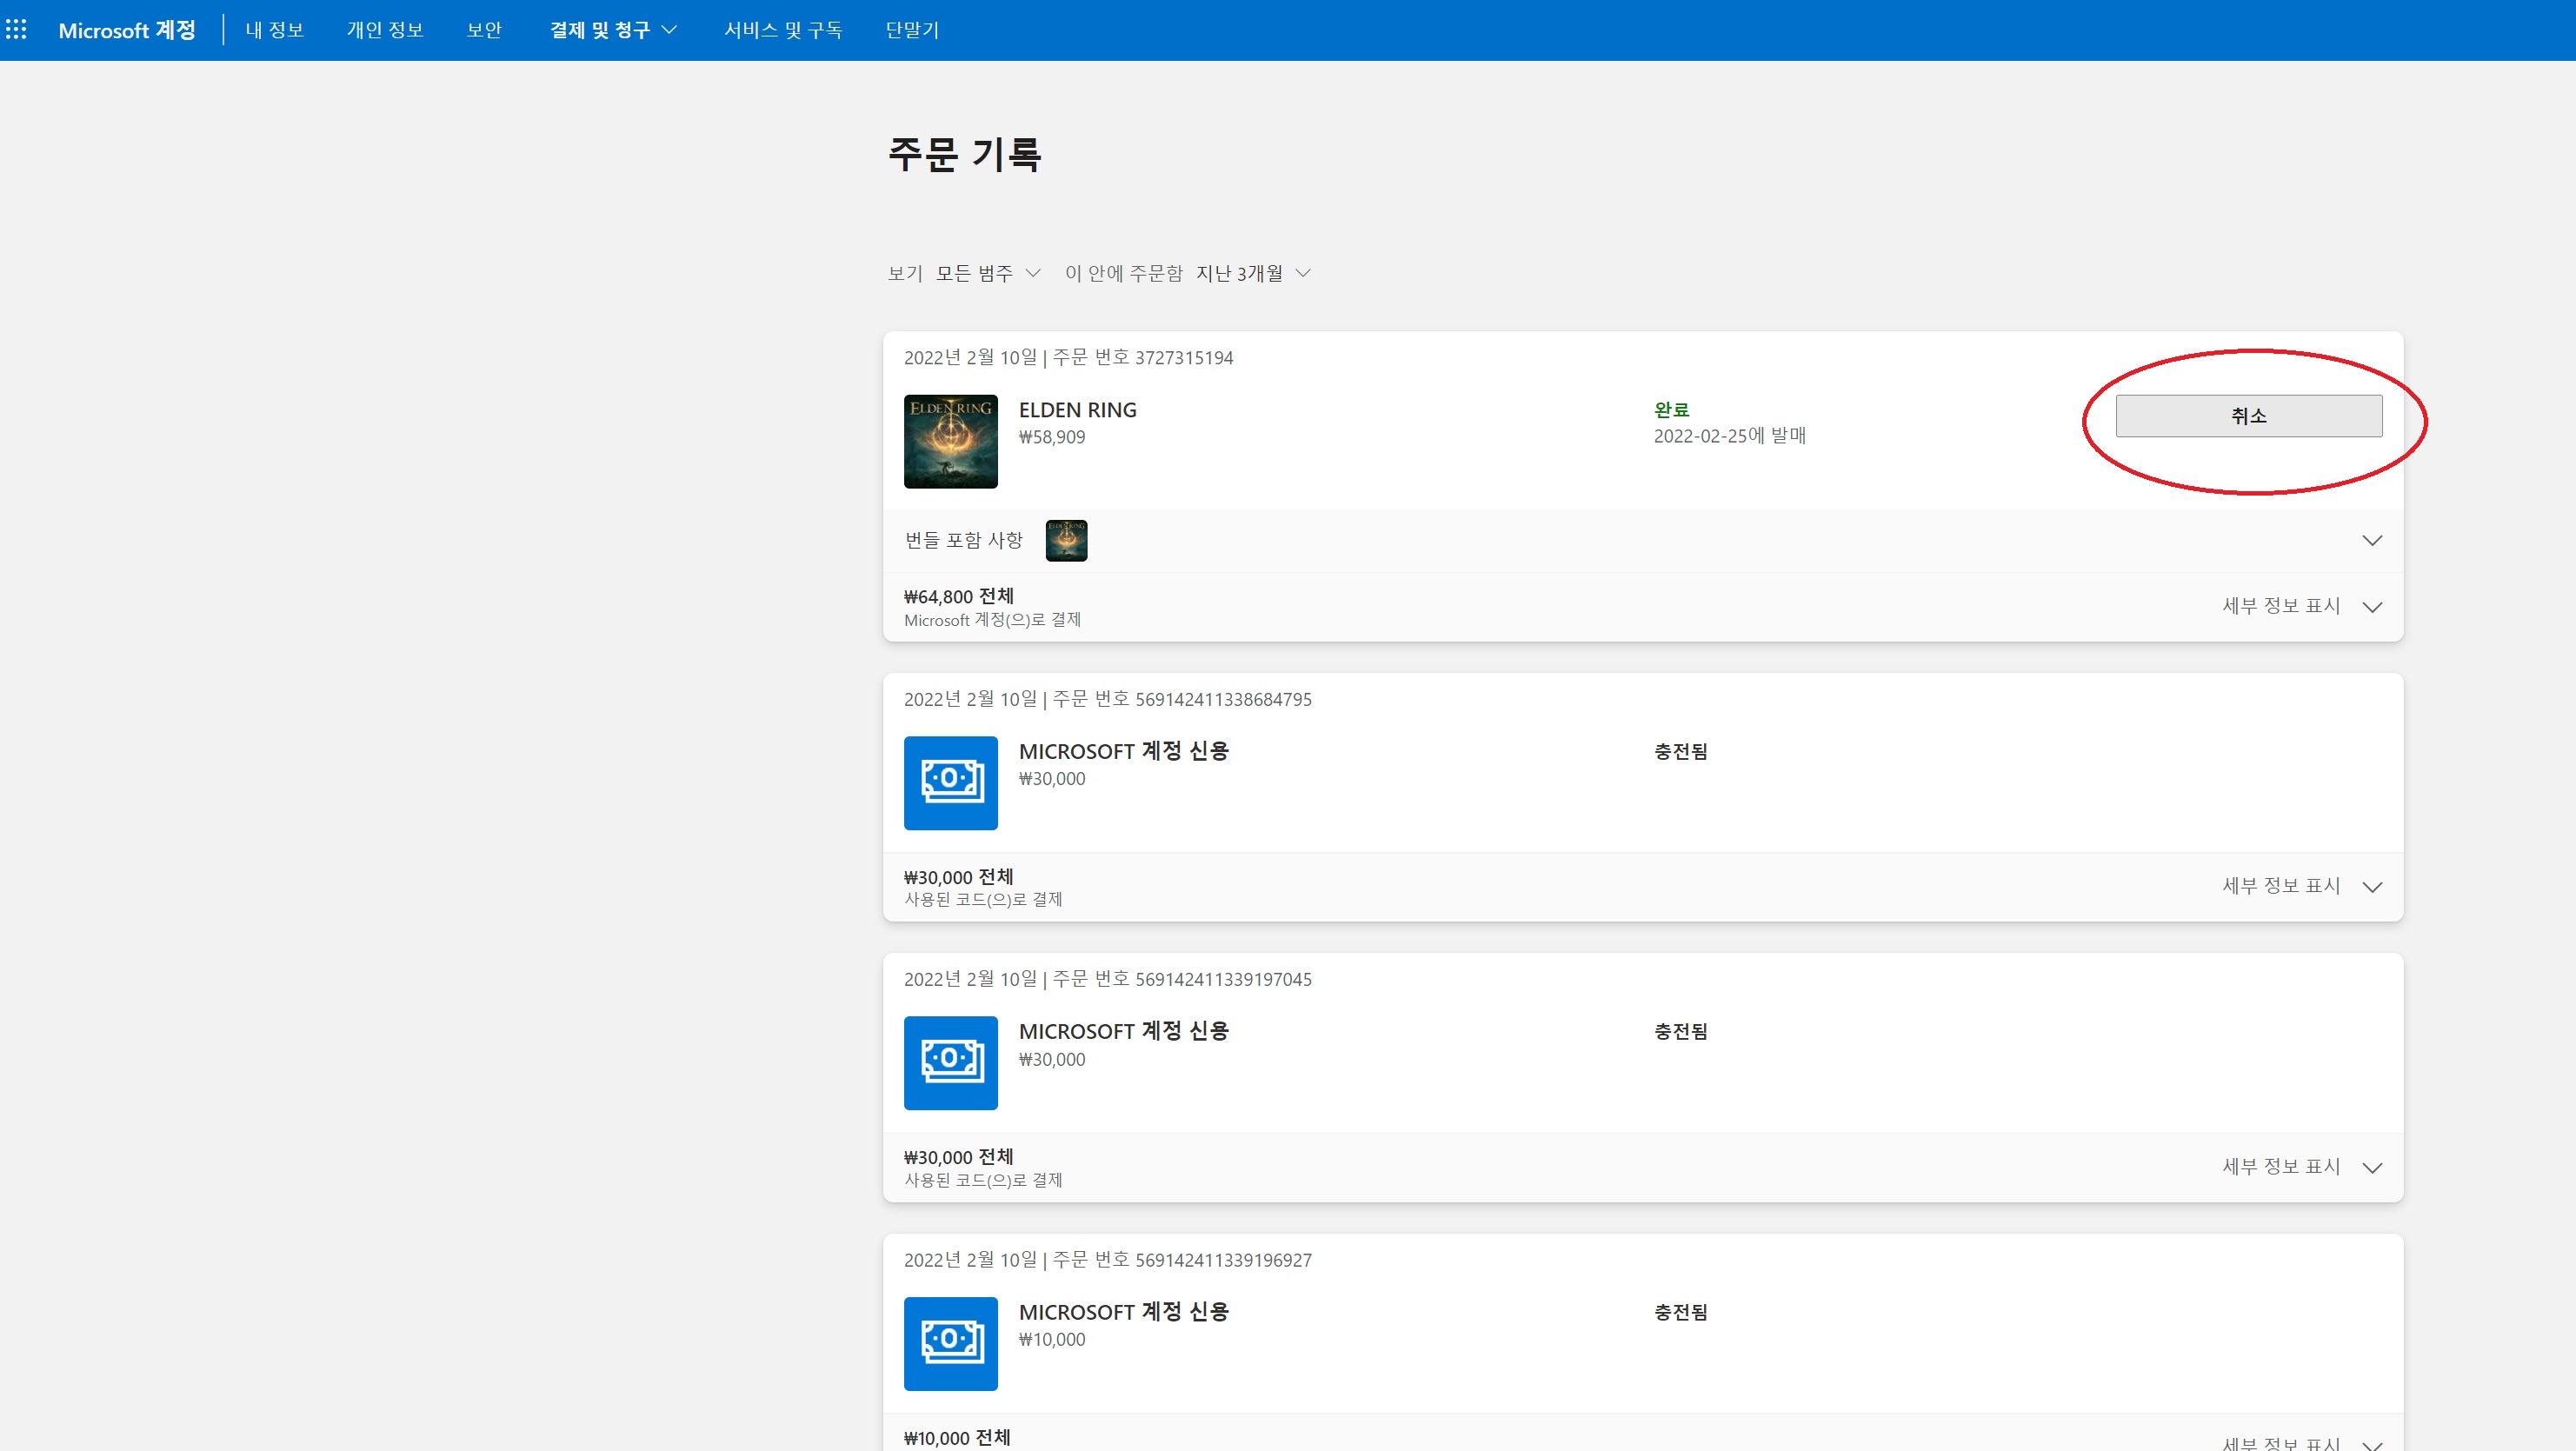Click 사용된 코드(으)로 결제 text in order 569142411339197045
Image resolution: width=2576 pixels, height=1451 pixels.
tap(983, 1180)
